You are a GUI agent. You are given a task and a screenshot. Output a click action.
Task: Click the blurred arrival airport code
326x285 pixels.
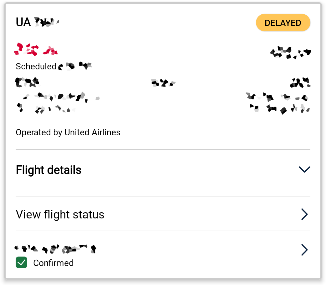pos(300,82)
